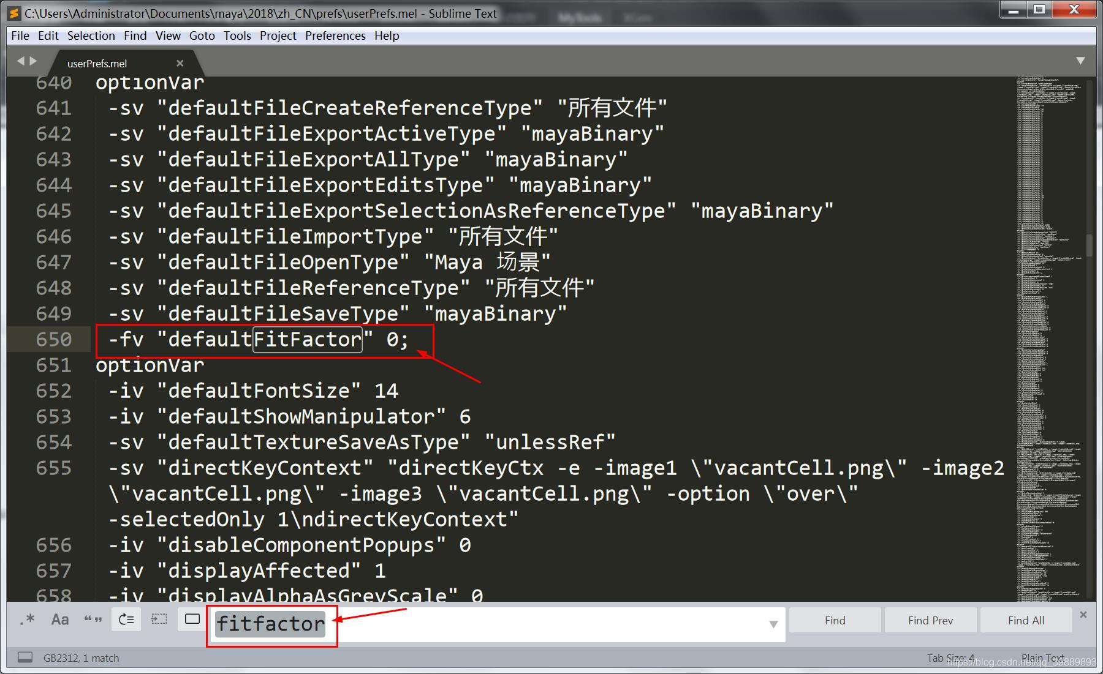Click the Find Prev button

coord(930,620)
